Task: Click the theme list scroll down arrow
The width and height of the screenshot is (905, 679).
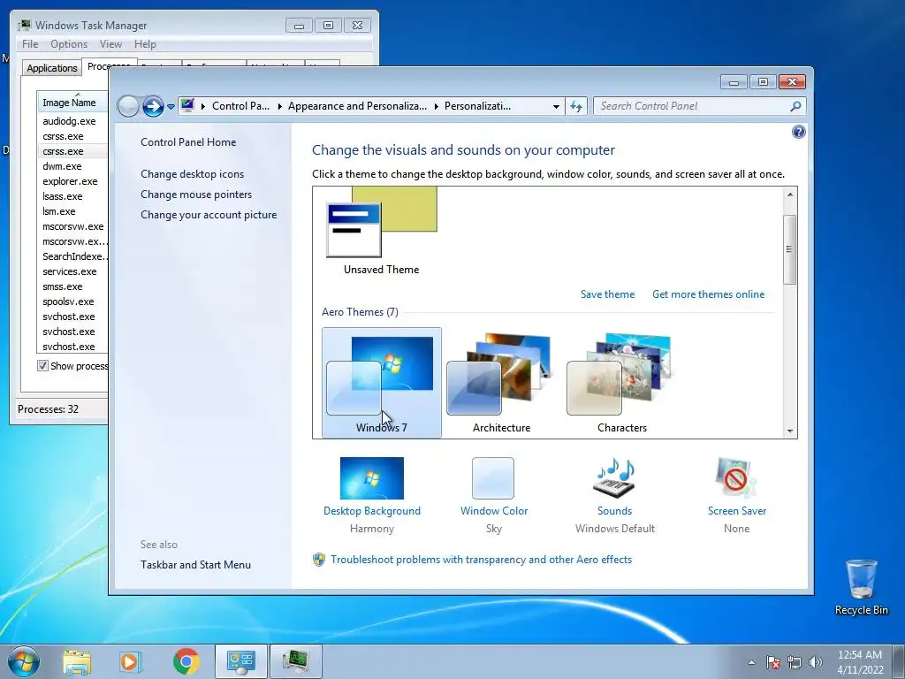Action: click(x=790, y=431)
